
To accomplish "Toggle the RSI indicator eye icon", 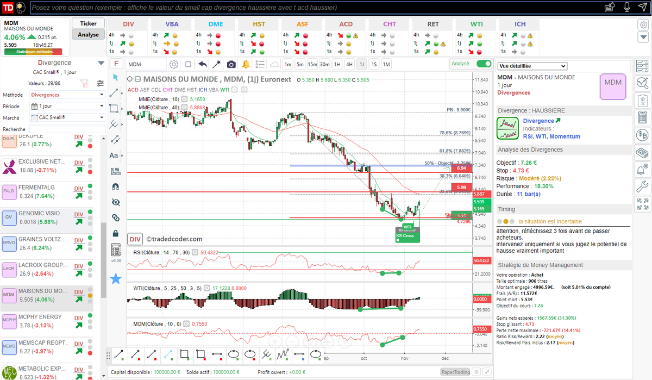I will pyautogui.click(x=195, y=252).
